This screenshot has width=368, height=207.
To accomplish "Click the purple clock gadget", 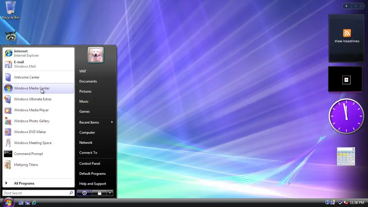I will (346, 116).
